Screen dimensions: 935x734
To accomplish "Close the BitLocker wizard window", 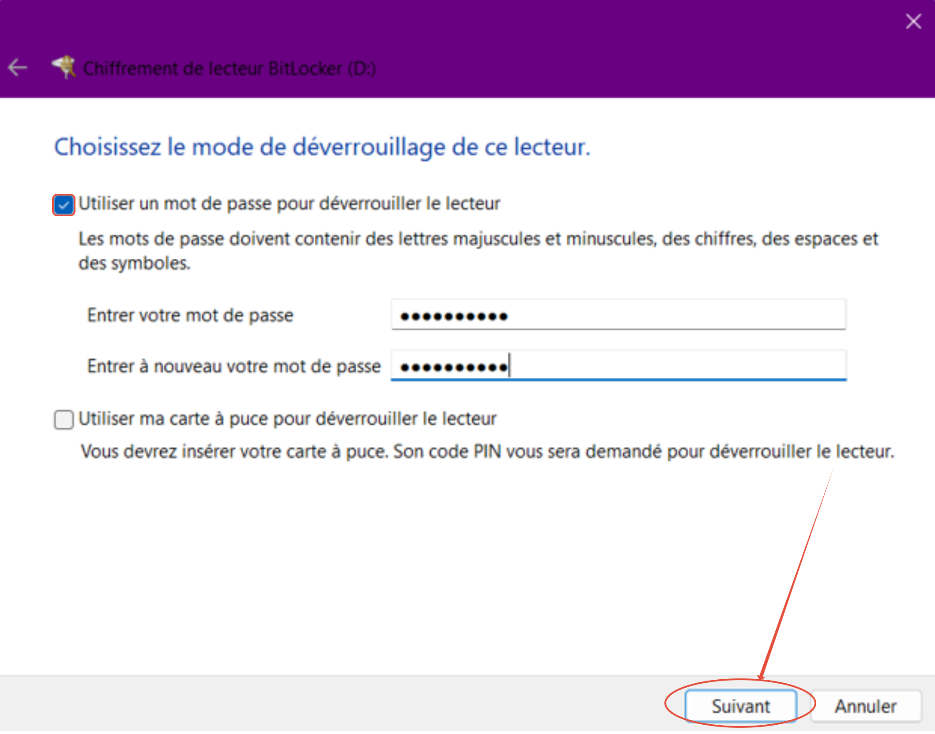I will click(x=913, y=21).
